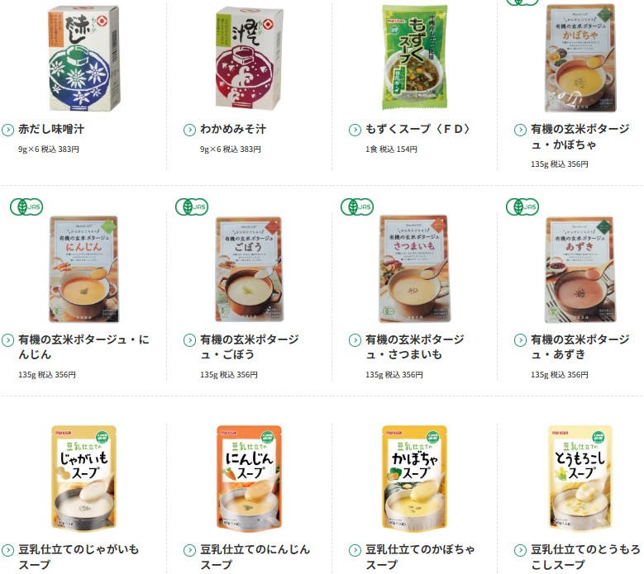
Task: Open the もずくスープ〈FD〉 product link
Action: pyautogui.click(x=417, y=129)
